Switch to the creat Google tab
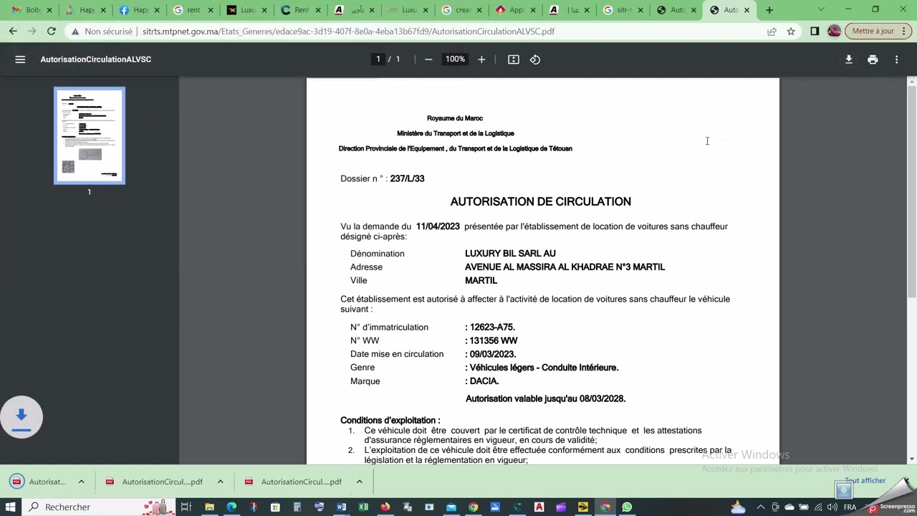This screenshot has width=917, height=516. tap(462, 10)
